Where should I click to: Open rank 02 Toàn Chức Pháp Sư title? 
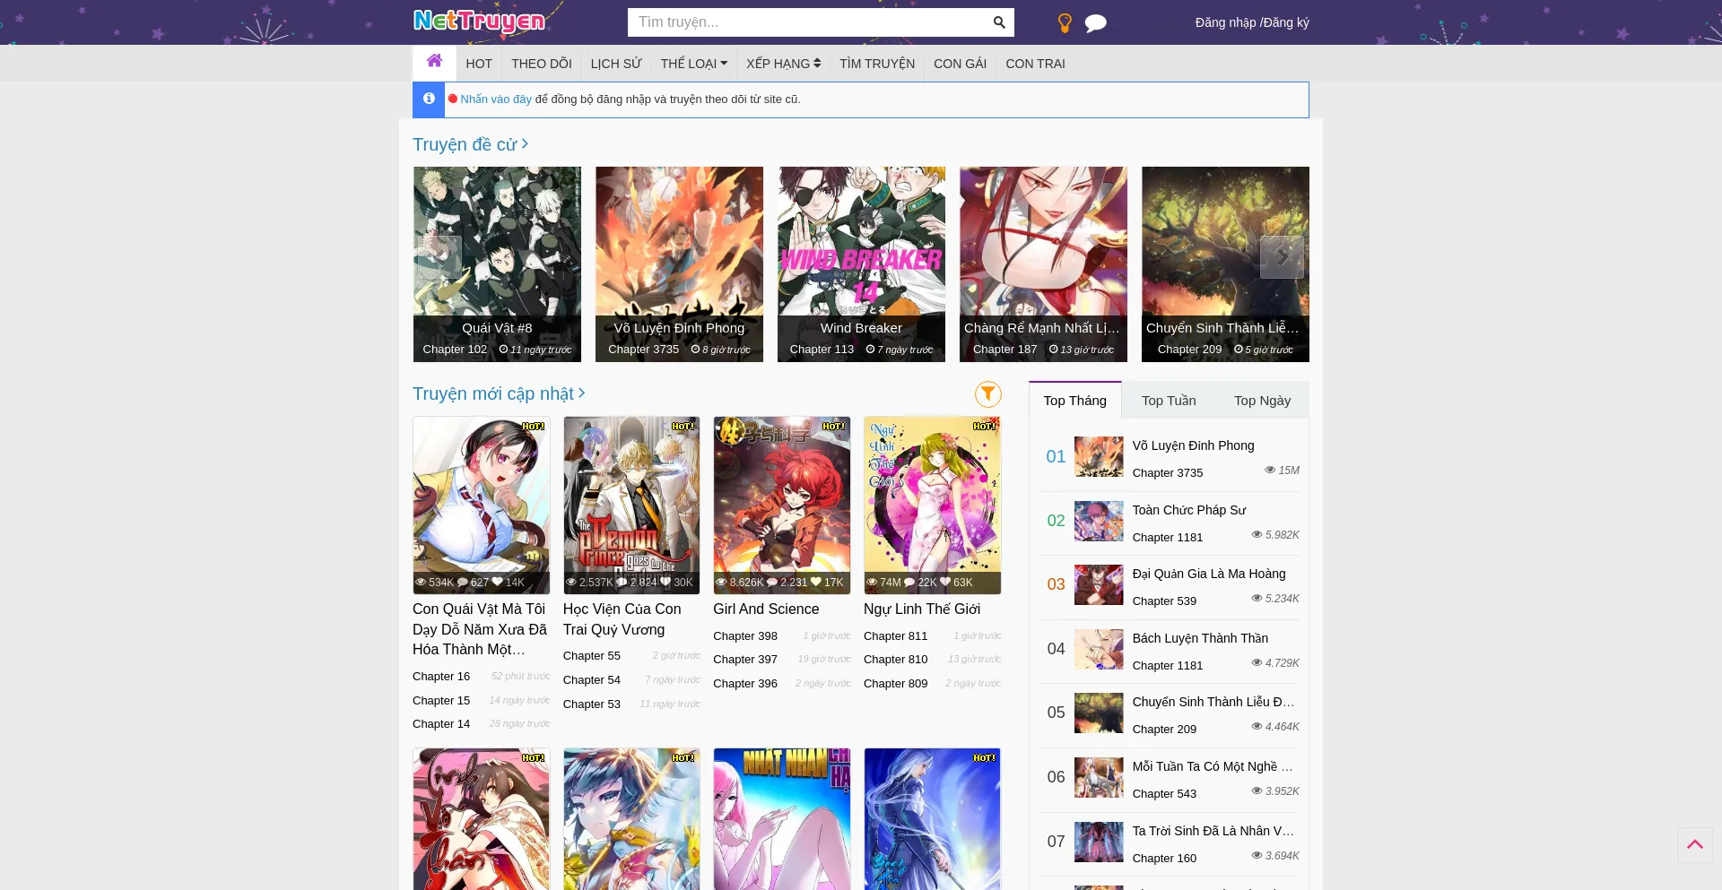pyautogui.click(x=1188, y=510)
